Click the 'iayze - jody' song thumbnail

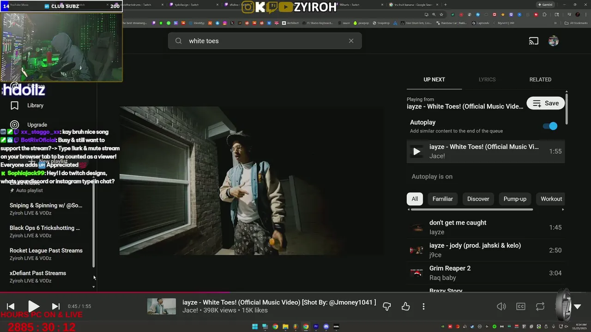pos(416,250)
